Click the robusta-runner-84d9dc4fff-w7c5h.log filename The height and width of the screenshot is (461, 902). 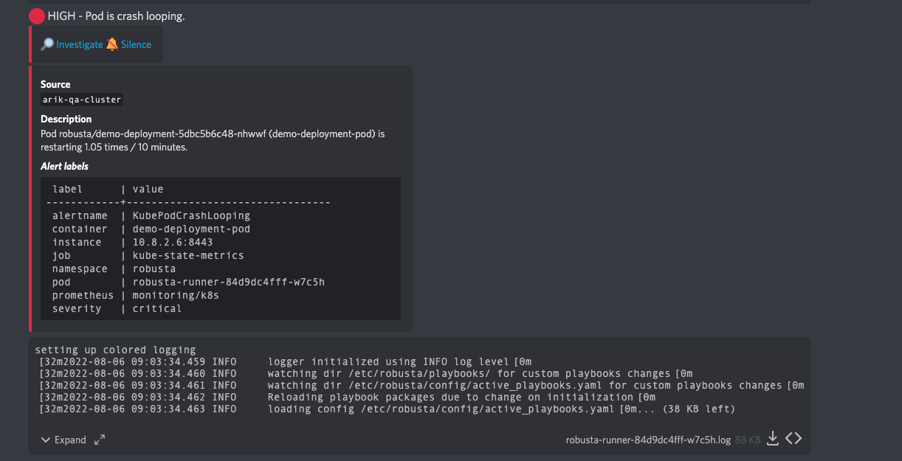(x=648, y=440)
